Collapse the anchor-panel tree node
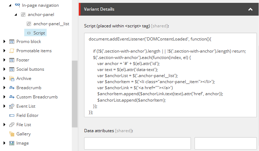259x151 pixels. (x=16, y=15)
